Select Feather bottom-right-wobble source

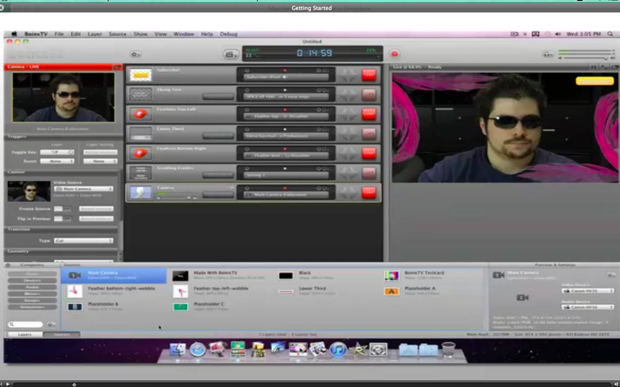point(114,291)
